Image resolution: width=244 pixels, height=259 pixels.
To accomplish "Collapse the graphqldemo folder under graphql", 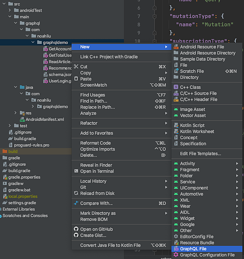I will (33, 42).
